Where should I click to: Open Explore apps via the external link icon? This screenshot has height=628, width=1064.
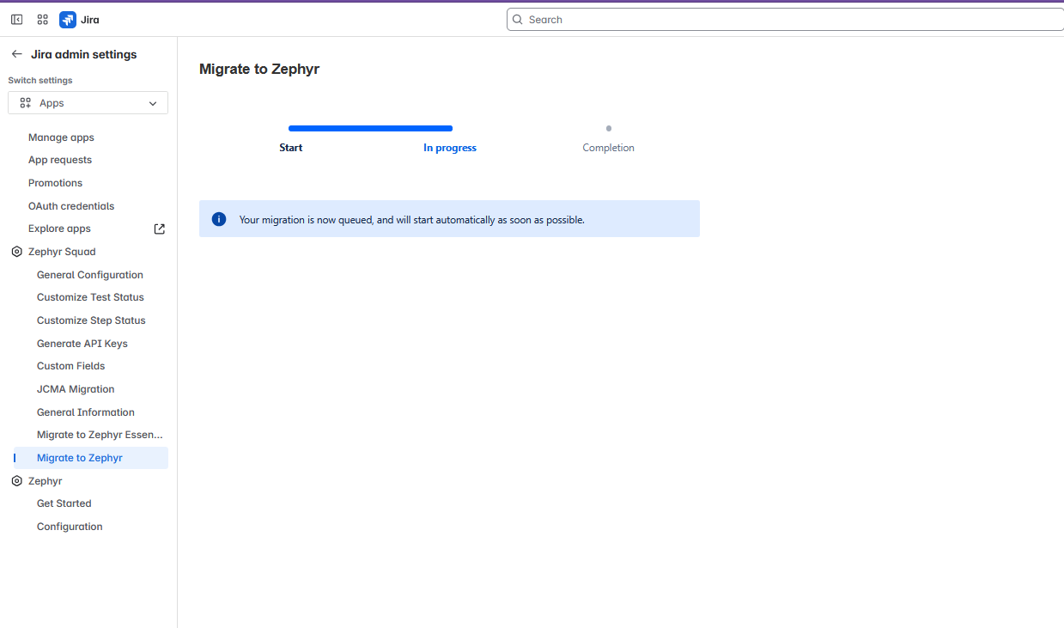pos(159,229)
